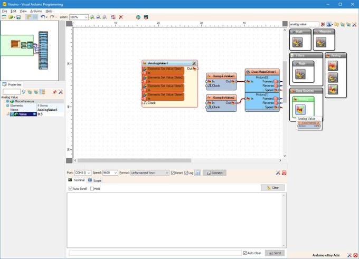Enable the Hold checkbox
The image size is (359, 259).
(92, 188)
